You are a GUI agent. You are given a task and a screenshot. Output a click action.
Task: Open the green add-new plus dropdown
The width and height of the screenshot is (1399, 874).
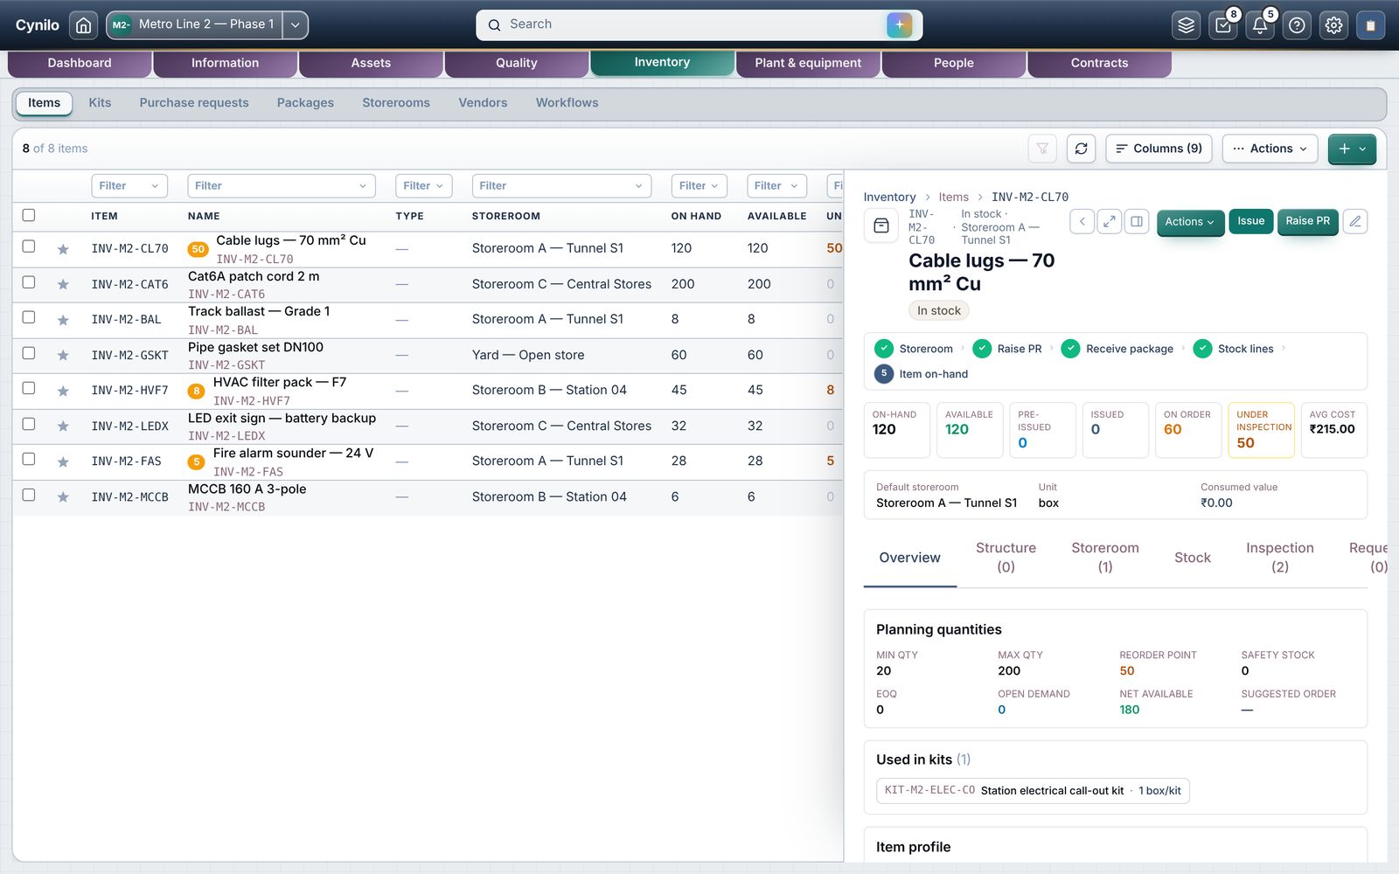(1352, 149)
